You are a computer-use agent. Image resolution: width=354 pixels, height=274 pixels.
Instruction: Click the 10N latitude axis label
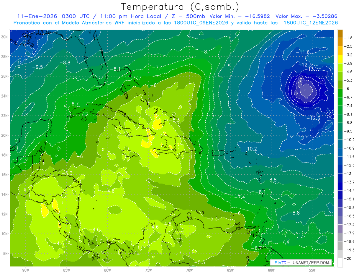(x=5, y=234)
